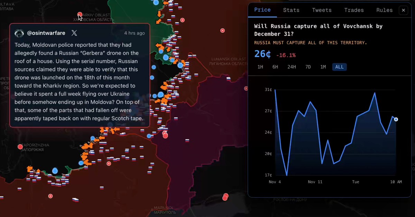Viewport: 415px width, 217px height.
Task: Click a blue strike marker at the top of the map
Action: [156, 3]
